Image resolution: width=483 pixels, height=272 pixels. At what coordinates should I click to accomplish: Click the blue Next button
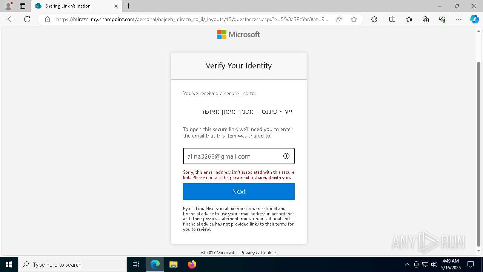click(x=239, y=192)
